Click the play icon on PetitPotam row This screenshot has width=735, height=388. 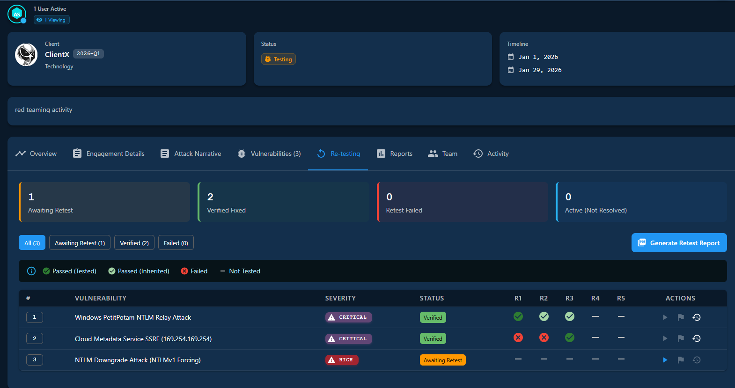click(665, 317)
